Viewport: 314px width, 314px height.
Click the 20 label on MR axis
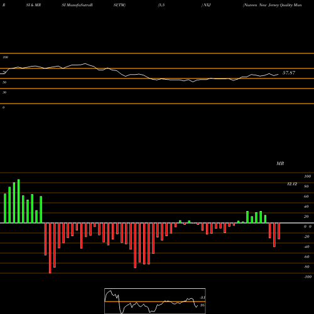306,217
